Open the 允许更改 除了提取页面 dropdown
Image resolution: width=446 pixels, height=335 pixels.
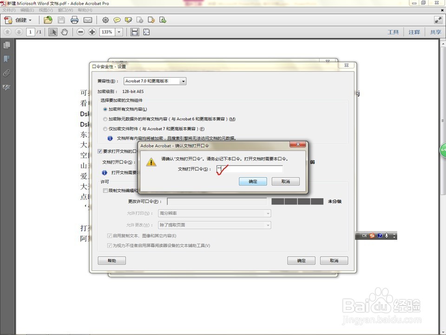(215, 225)
